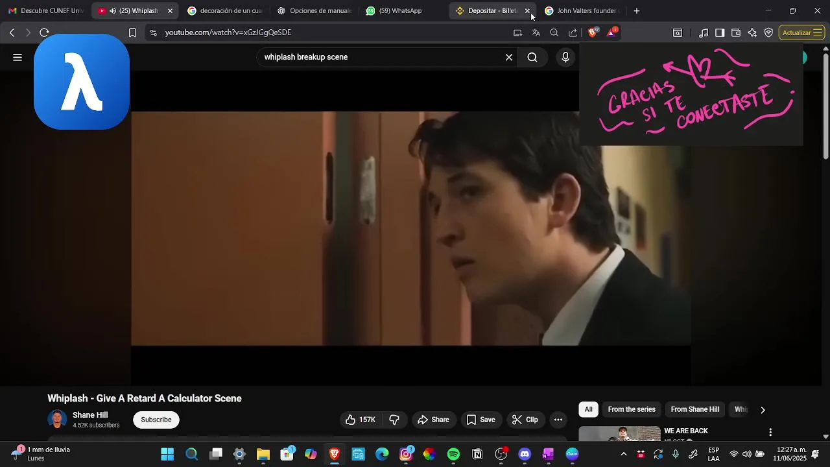The width and height of the screenshot is (830, 467).
Task: Clear the YouTube search box text
Action: 509,57
